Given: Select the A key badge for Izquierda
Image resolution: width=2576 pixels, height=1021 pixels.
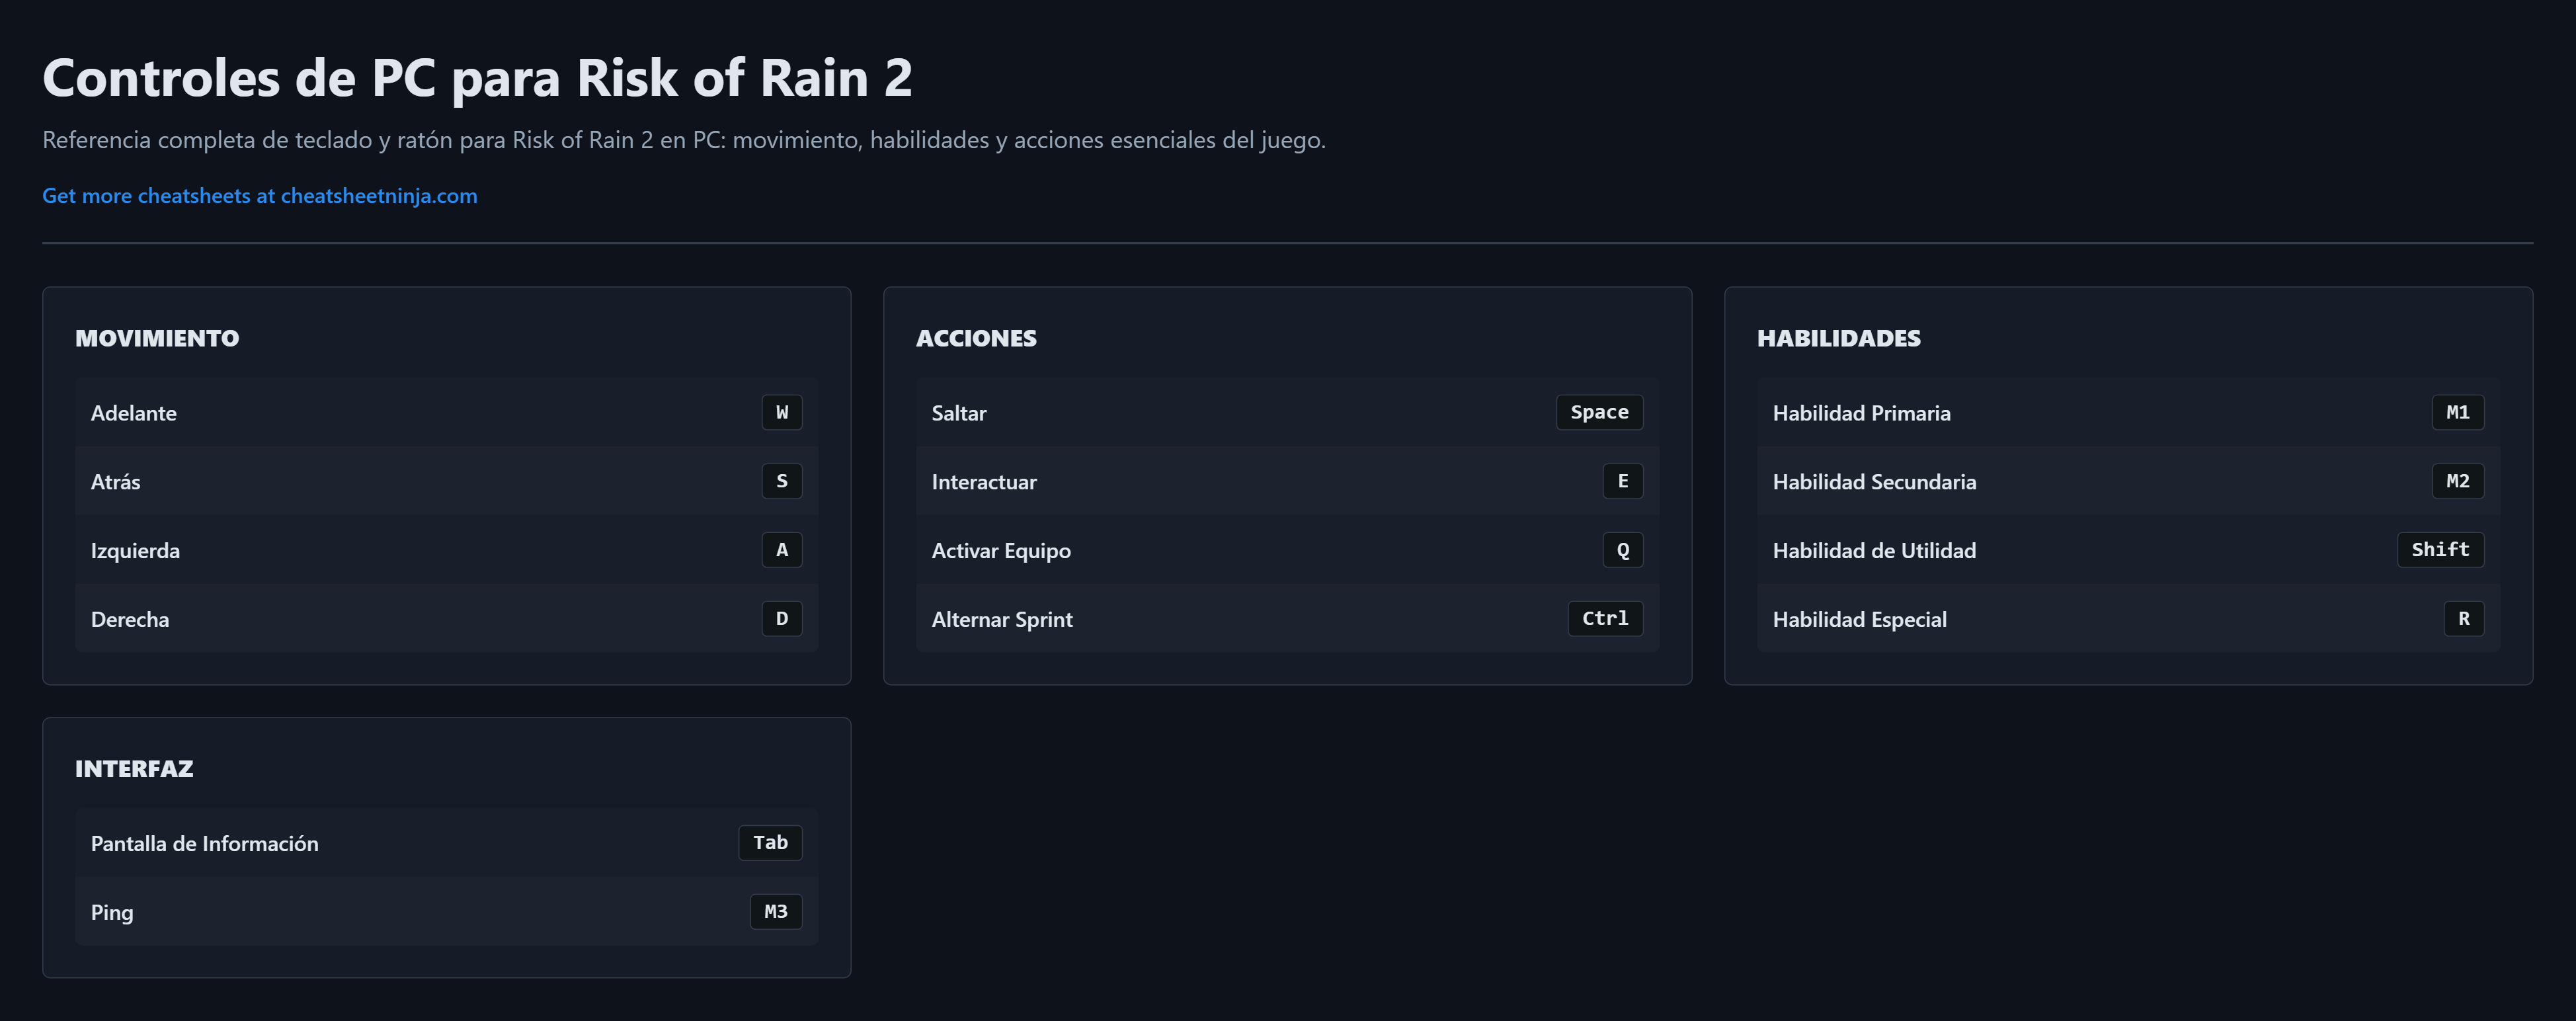Looking at the screenshot, I should [x=781, y=550].
